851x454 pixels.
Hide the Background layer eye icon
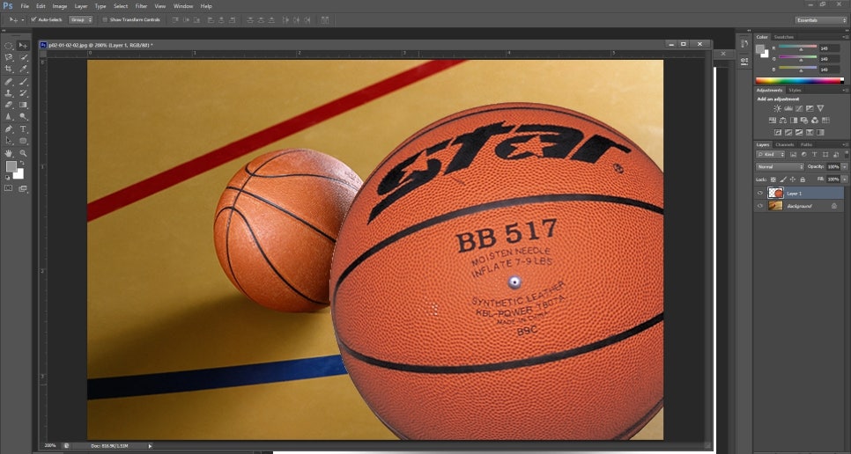pos(759,206)
